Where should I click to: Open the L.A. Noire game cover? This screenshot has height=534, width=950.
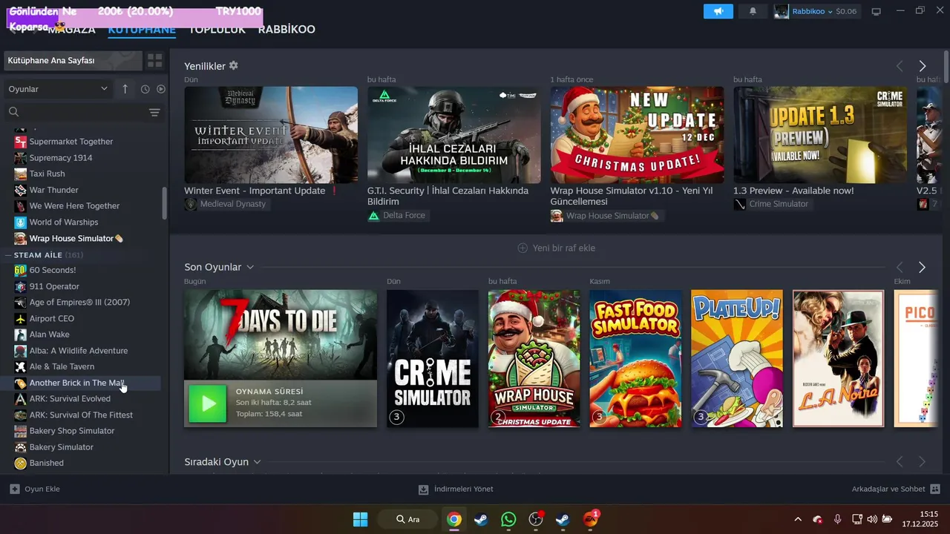839,358
